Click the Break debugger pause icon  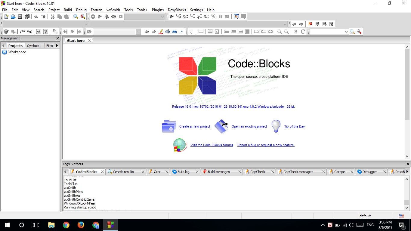pyautogui.click(x=220, y=17)
